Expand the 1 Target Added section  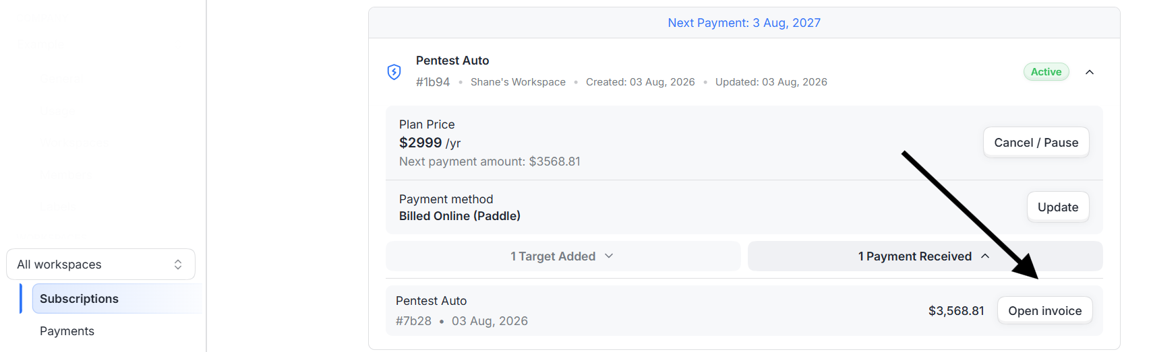(563, 256)
